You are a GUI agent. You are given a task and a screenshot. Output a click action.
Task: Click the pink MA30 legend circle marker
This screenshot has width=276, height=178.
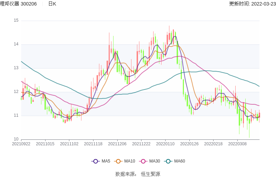click(x=144, y=161)
